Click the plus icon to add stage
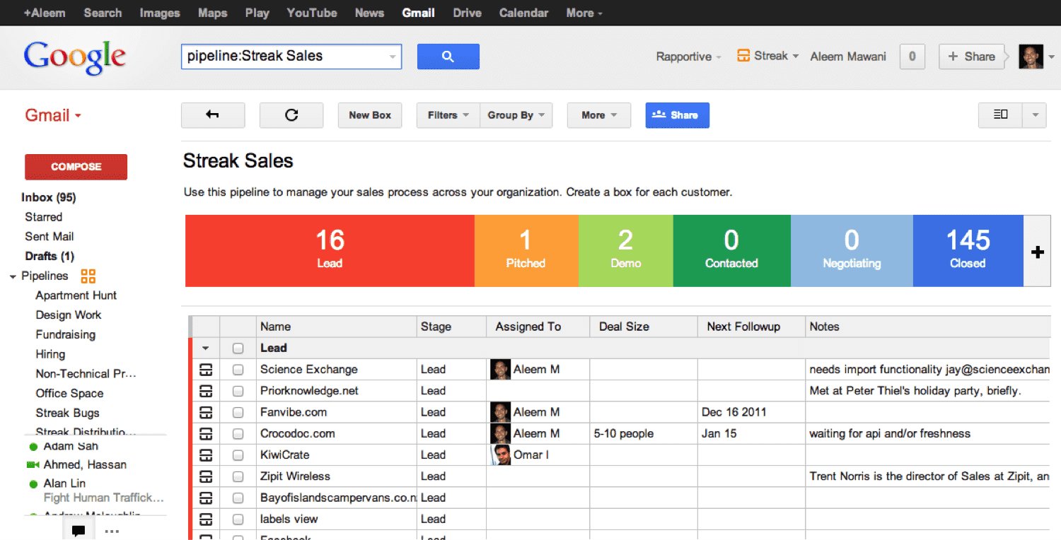1061x540 pixels. (1037, 252)
